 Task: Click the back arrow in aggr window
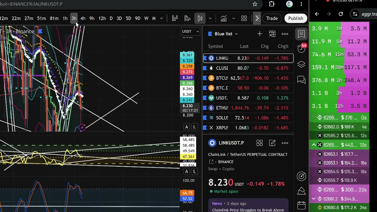point(317,14)
